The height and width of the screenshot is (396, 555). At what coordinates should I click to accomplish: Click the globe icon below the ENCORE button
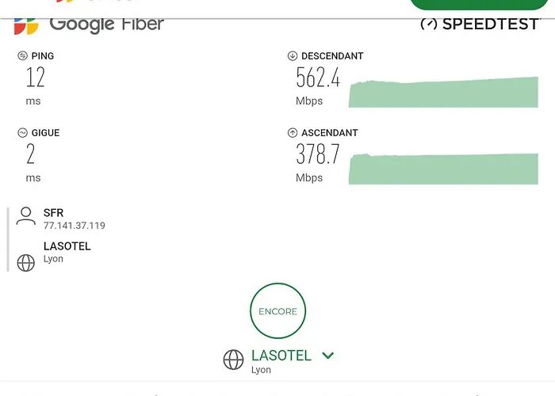[x=233, y=360]
